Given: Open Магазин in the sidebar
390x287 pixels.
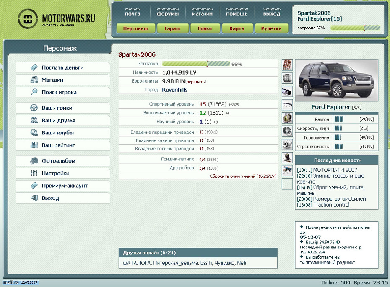Looking at the screenshot, I should coord(63,80).
